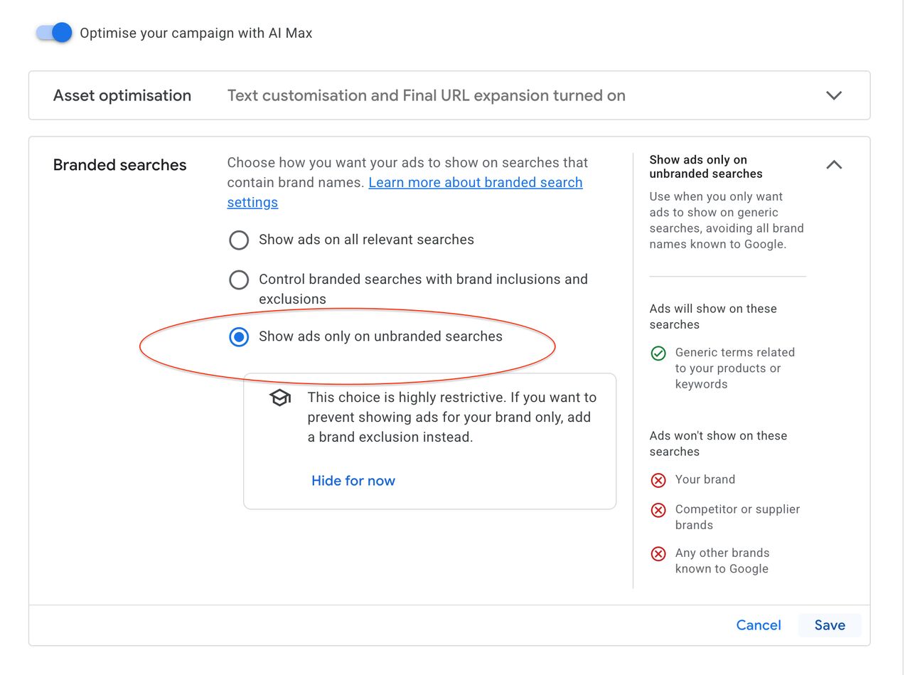This screenshot has width=910, height=675.
Task: Select Control branded searches with brand inclusions
Action: (239, 280)
